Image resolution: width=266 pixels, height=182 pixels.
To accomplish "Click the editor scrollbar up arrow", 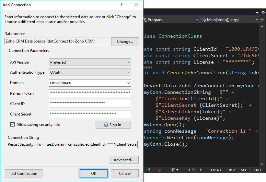I will click(x=262, y=26).
